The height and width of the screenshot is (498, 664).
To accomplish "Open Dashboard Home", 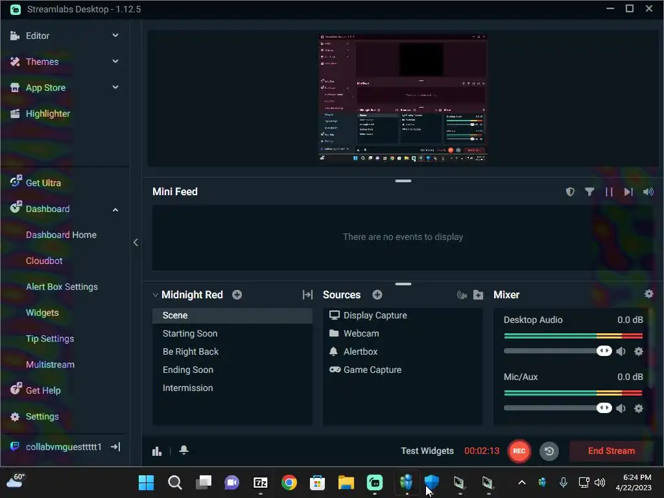I will pos(61,235).
